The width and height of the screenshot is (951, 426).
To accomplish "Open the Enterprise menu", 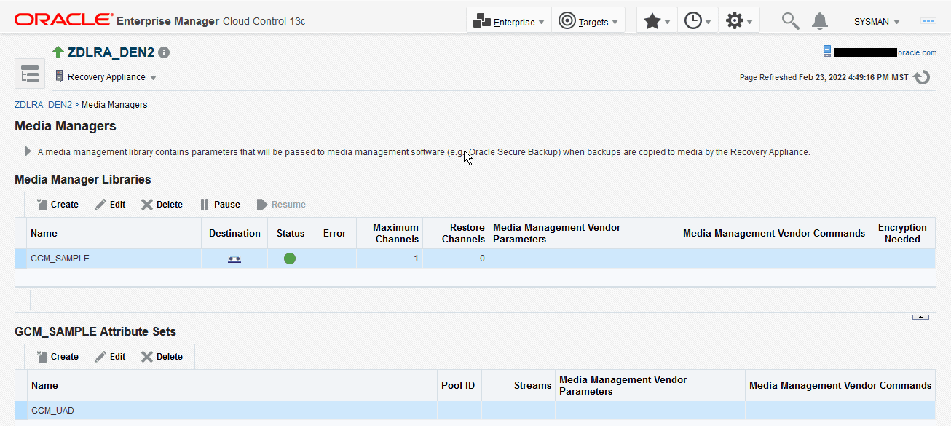I will 508,21.
